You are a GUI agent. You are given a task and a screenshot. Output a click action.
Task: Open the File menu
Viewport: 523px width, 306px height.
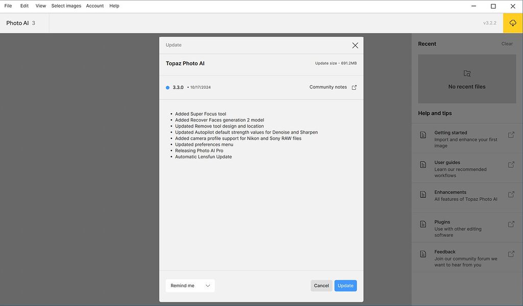[x=8, y=6]
